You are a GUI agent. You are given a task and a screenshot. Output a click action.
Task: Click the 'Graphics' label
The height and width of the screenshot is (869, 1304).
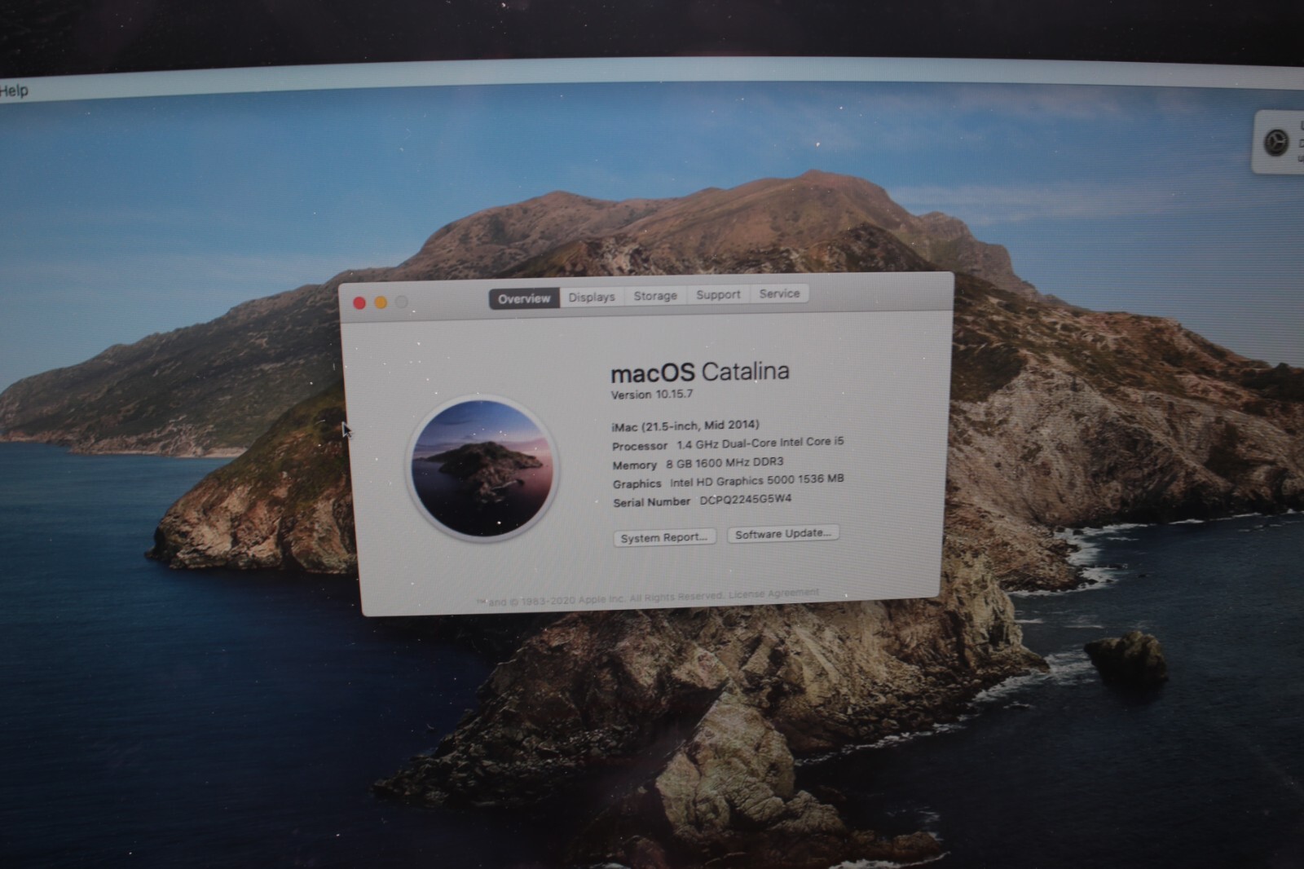point(637,483)
